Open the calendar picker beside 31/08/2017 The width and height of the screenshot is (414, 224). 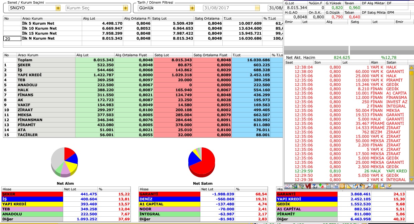pos(257,8)
